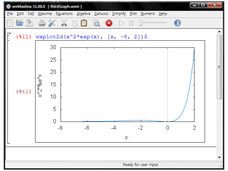Click the scrollbar down arrow
Screen dimensions: 228x171
tap(219, 157)
